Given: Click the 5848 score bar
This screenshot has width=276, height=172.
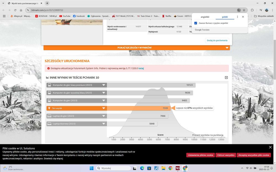Looking at the screenshot, I should (x=132, y=124).
